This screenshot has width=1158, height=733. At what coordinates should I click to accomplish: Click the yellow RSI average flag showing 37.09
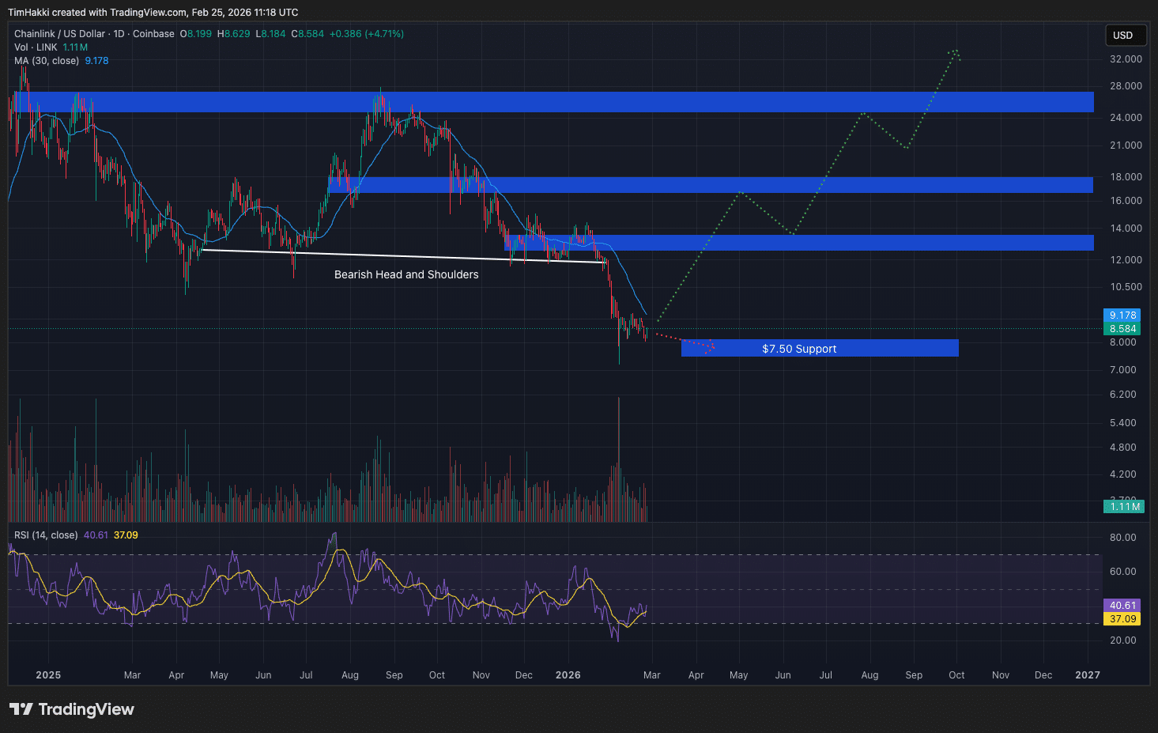[x=1122, y=619]
